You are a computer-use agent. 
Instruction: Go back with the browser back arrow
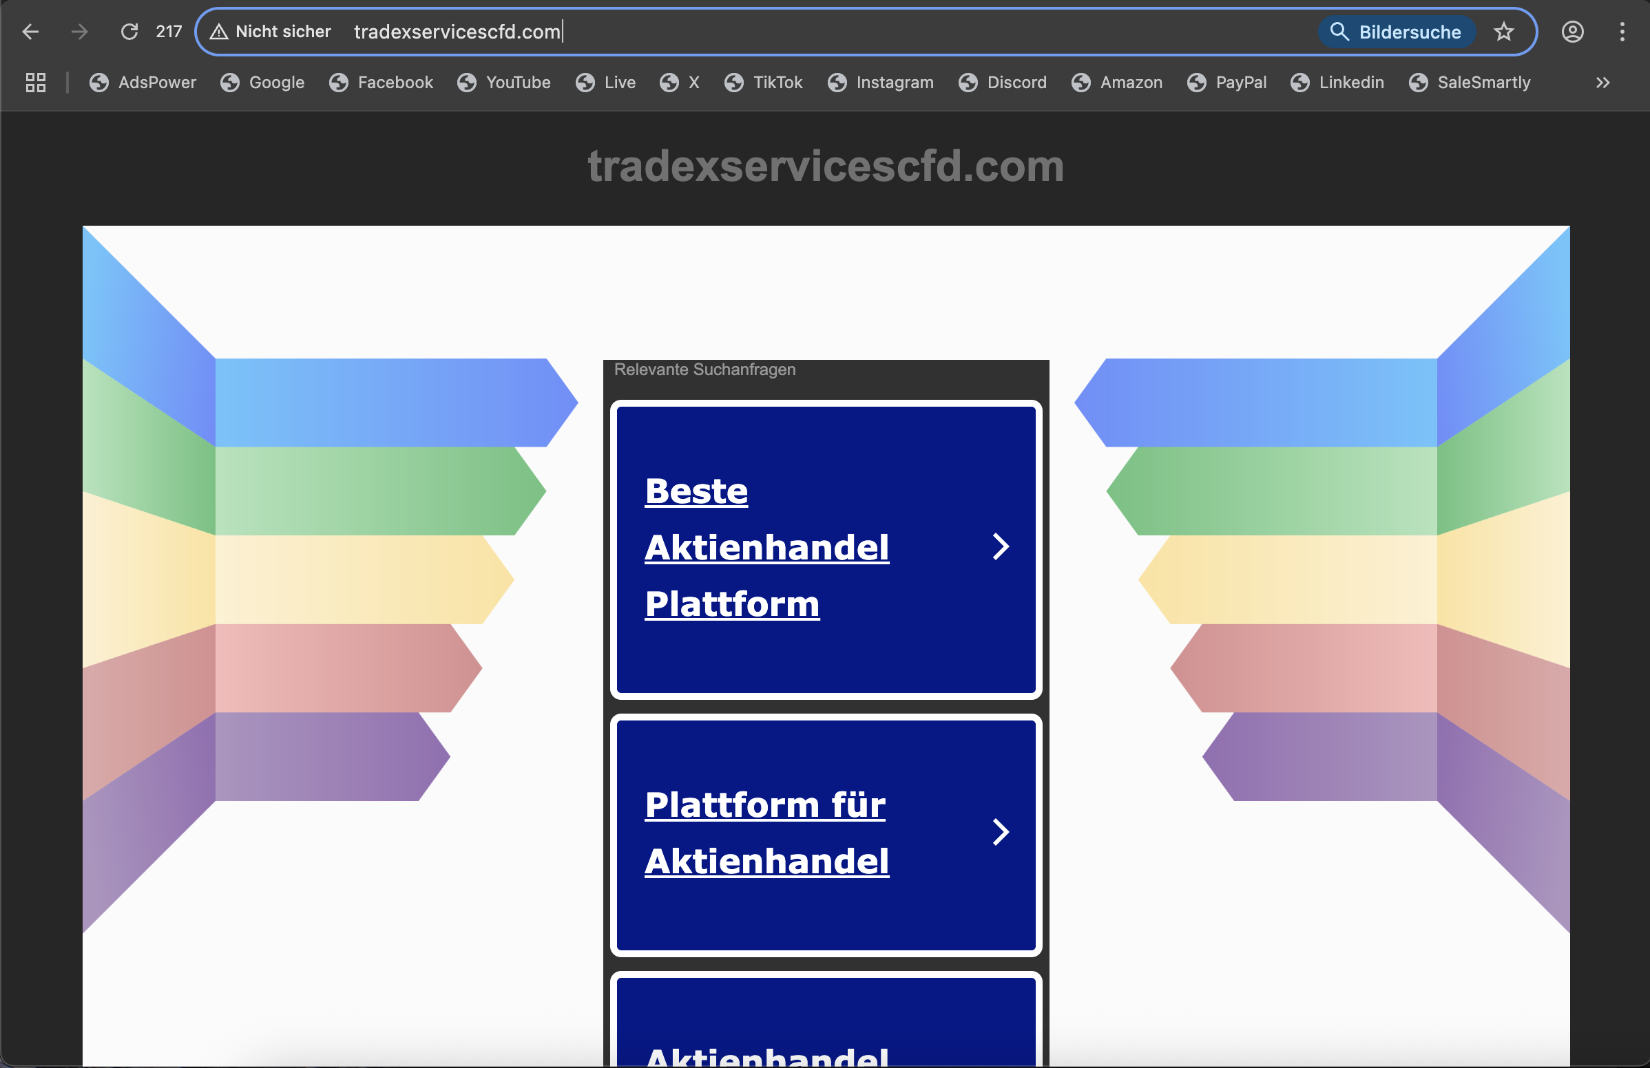click(x=30, y=32)
